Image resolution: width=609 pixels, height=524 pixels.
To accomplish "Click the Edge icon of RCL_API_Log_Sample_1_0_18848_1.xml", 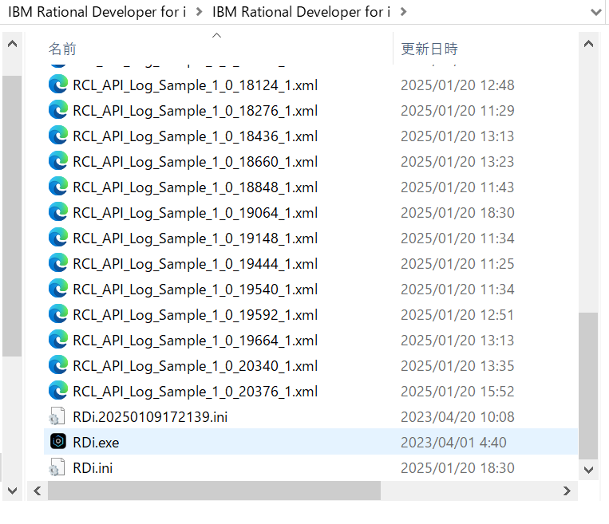I will [x=58, y=187].
